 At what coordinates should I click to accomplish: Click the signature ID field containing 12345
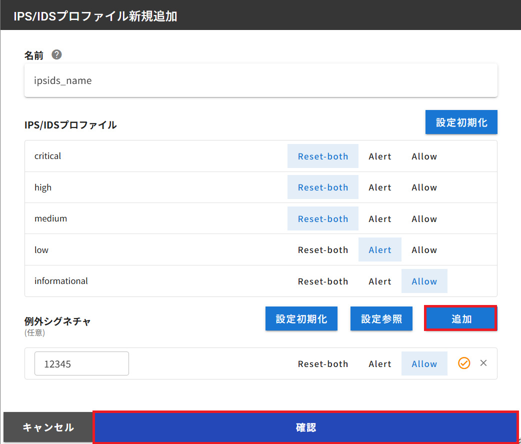click(x=81, y=363)
